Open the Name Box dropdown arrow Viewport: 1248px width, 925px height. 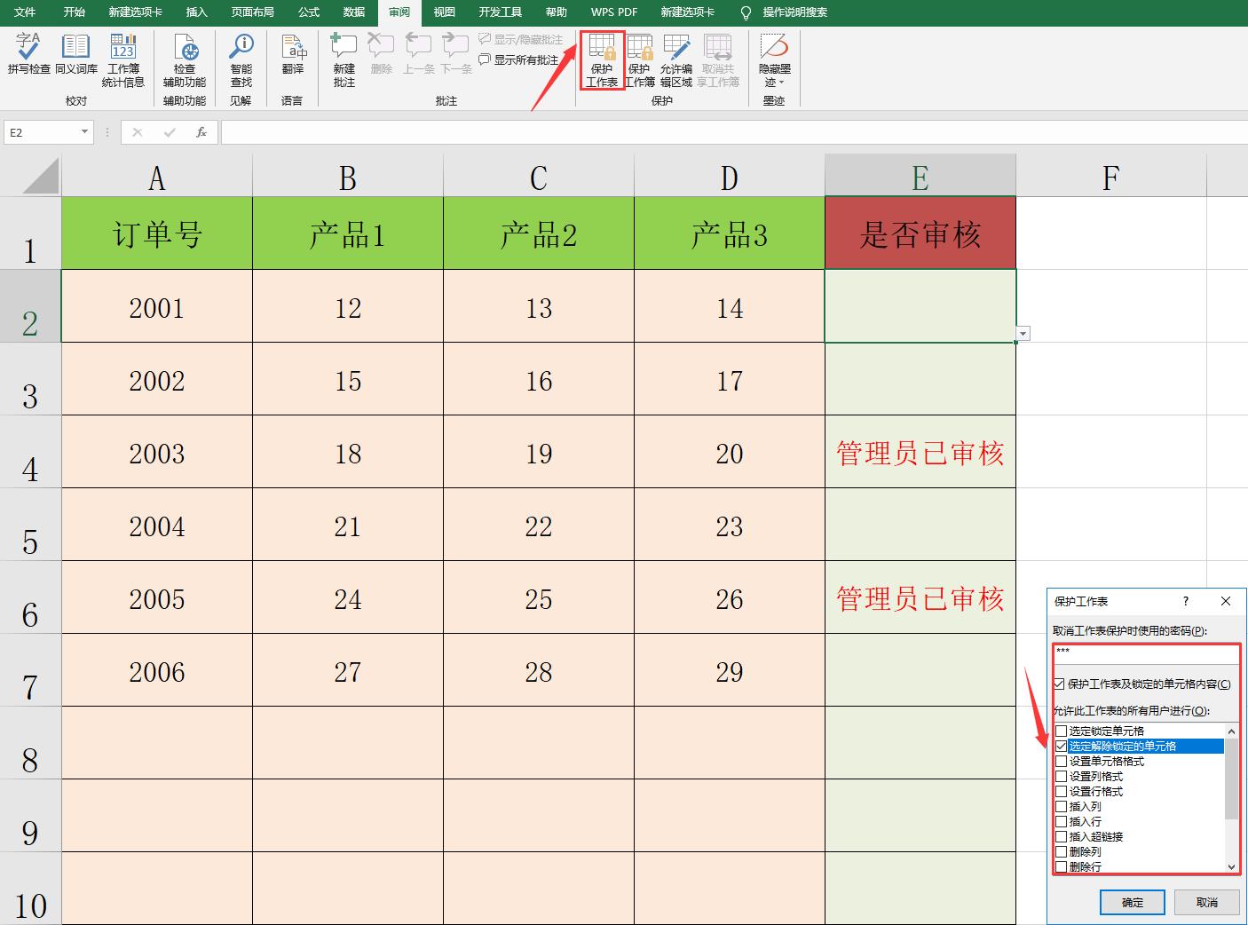85,131
